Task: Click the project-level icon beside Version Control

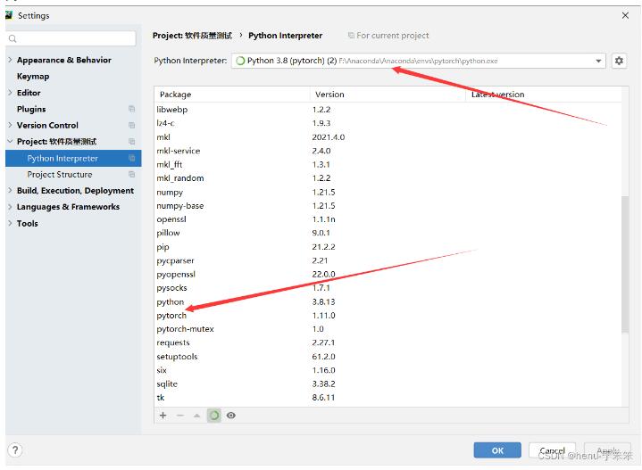Action: click(x=131, y=126)
